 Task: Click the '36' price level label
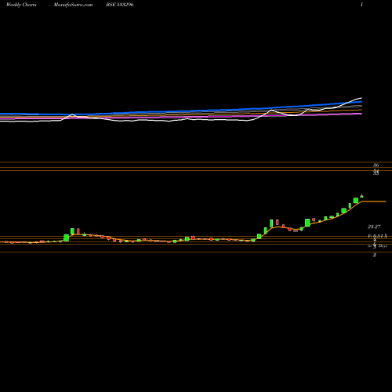(376, 165)
